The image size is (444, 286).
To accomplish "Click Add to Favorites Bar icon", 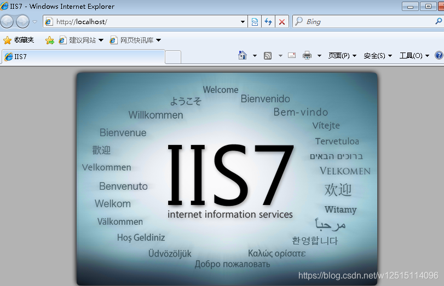I will tap(50, 40).
